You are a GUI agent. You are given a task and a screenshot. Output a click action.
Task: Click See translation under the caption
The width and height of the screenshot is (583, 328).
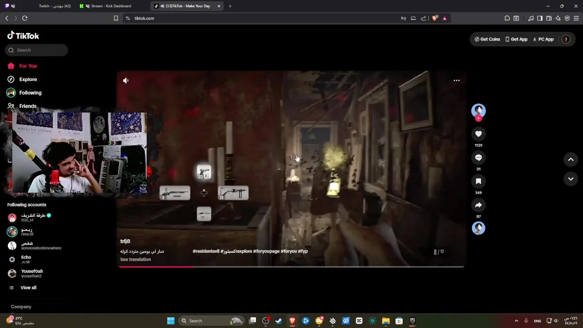(x=135, y=260)
